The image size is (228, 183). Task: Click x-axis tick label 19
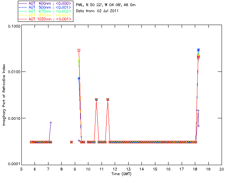[208, 169]
